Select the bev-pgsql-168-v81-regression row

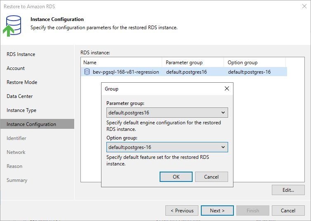click(x=184, y=72)
